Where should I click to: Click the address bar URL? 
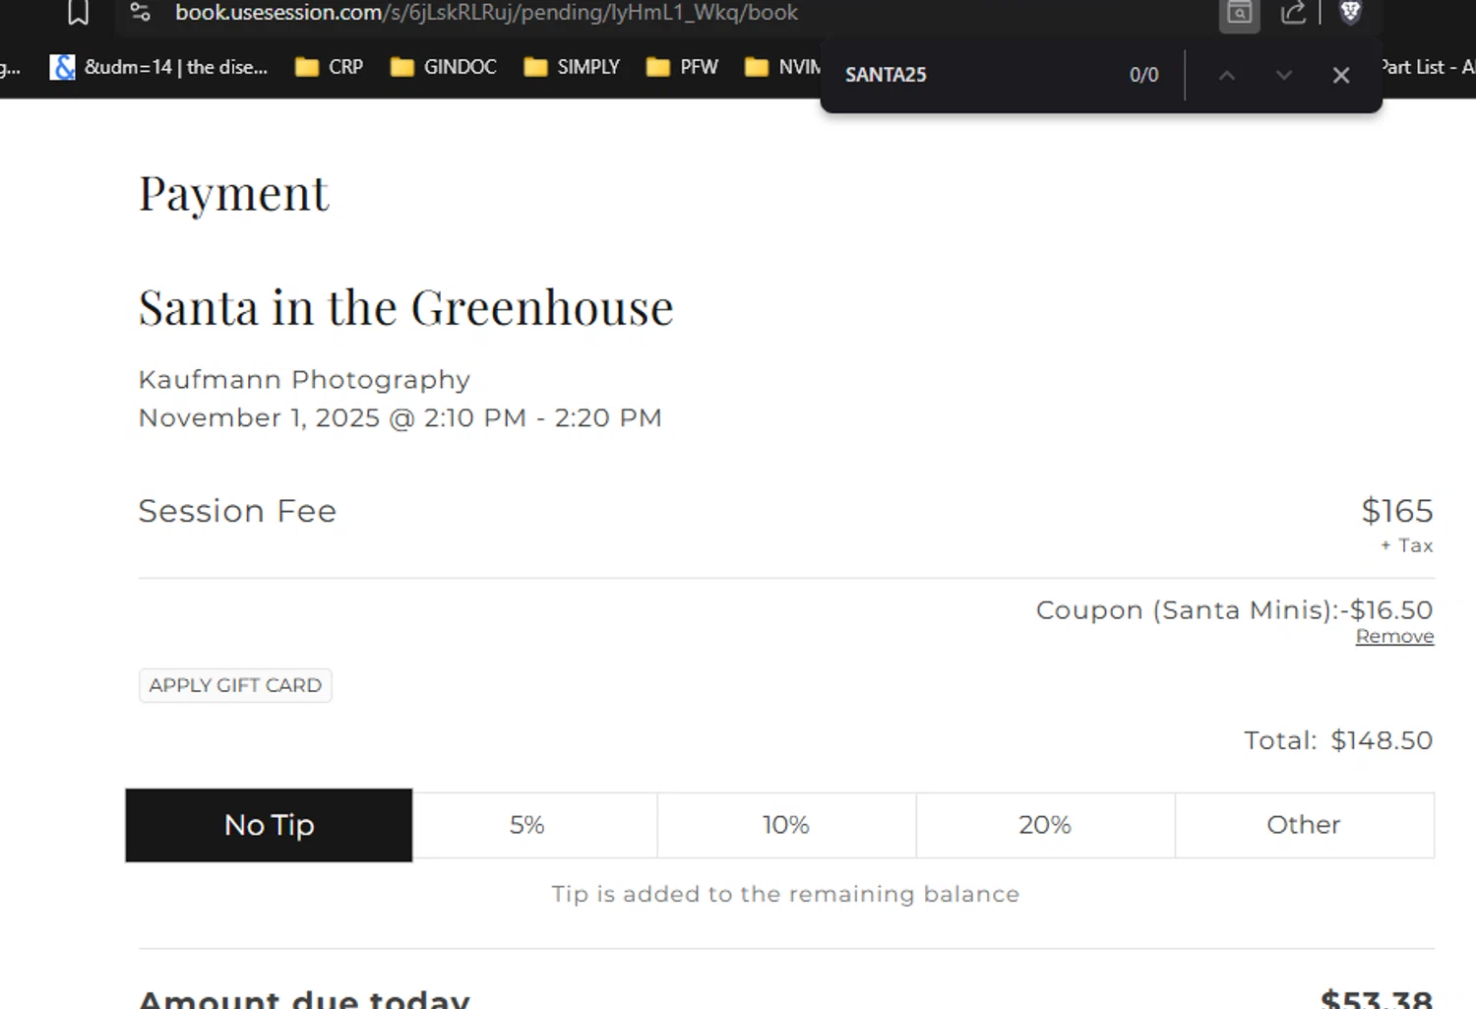tap(486, 13)
